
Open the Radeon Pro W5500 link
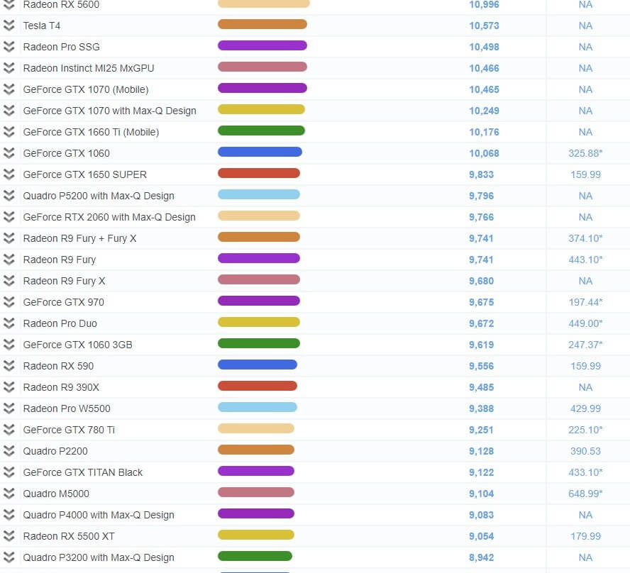tap(67, 408)
